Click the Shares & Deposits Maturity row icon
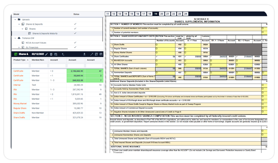This screenshot has width=278, height=163. (x=30, y=33)
